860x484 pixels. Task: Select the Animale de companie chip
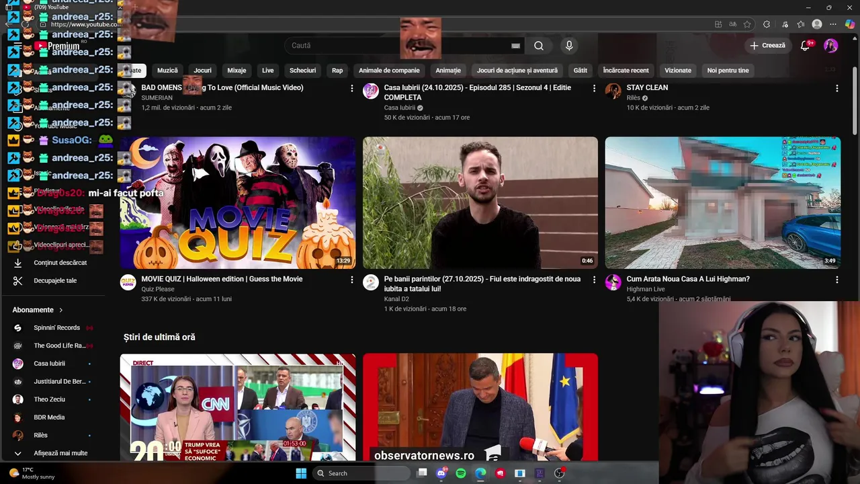389,71
